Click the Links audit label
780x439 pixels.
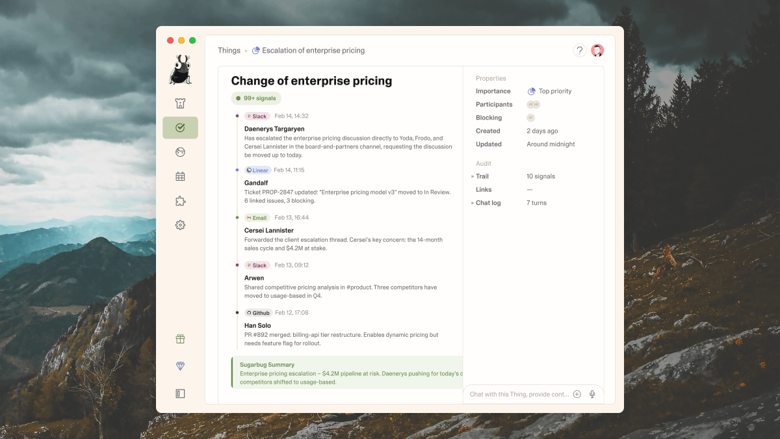coord(484,190)
